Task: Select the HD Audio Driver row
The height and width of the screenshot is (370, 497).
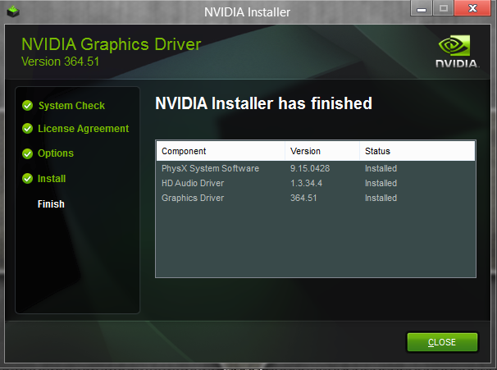Action: (316, 183)
